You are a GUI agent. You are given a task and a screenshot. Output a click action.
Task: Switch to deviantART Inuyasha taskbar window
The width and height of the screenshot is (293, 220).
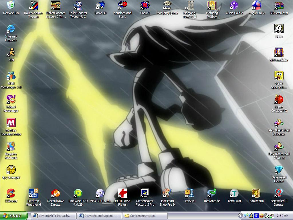coord(53,216)
